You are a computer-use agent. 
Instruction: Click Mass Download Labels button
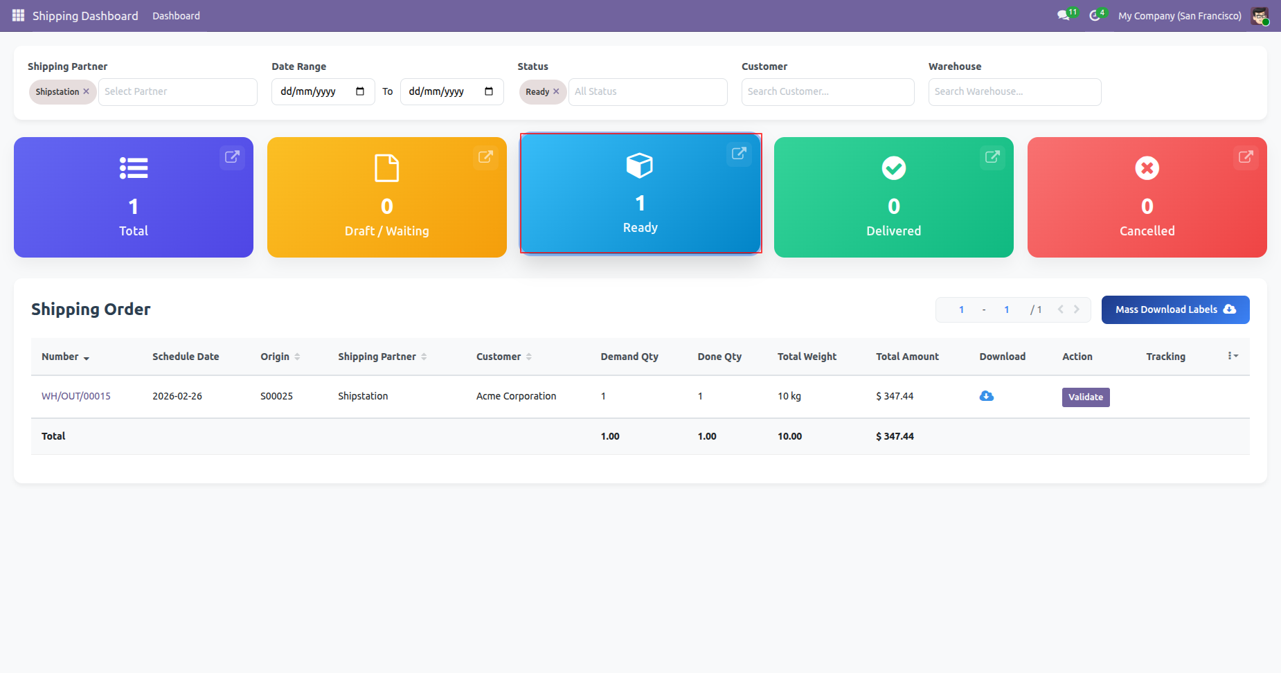[x=1175, y=309]
